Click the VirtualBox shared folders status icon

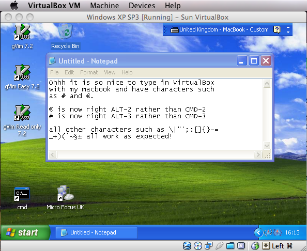click(231, 246)
